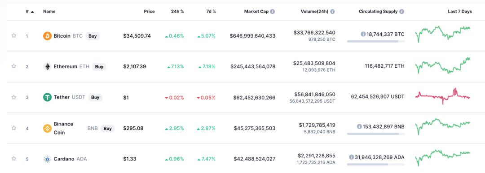Click the Ethereum diamond logo icon
Viewport: 485px width, 173px height.
pyautogui.click(x=47, y=66)
